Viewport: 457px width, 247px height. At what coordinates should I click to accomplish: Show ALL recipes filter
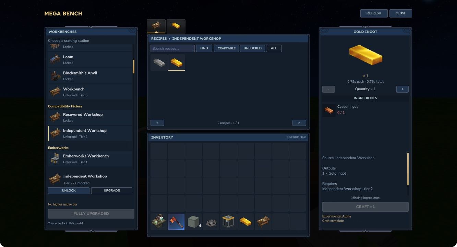[x=274, y=48]
